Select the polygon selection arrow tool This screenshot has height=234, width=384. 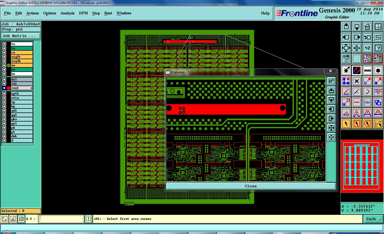[x=367, y=124]
